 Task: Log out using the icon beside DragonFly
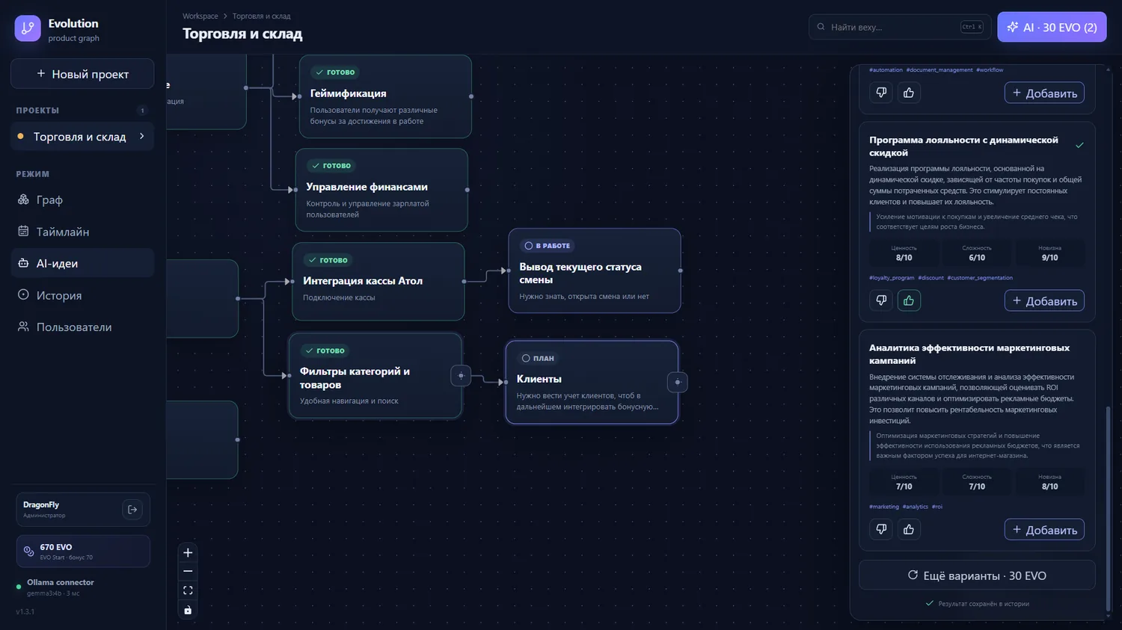point(132,509)
